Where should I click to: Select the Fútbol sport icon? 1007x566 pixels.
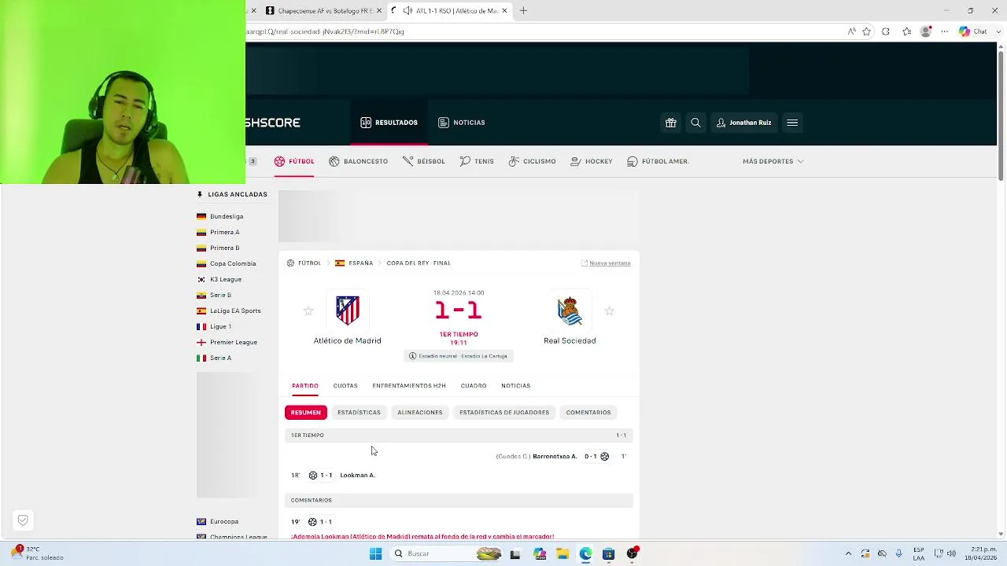point(294,161)
